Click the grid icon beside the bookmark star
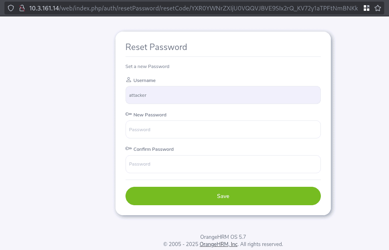 click(366, 8)
